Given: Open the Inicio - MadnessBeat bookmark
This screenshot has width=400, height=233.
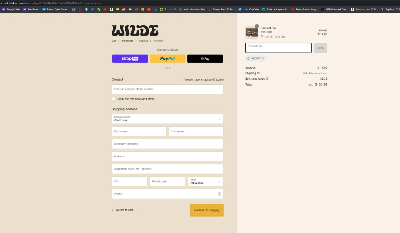Looking at the screenshot, I should [x=192, y=9].
